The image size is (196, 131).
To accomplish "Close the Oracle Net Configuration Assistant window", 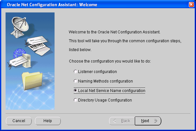I will coord(191,5).
